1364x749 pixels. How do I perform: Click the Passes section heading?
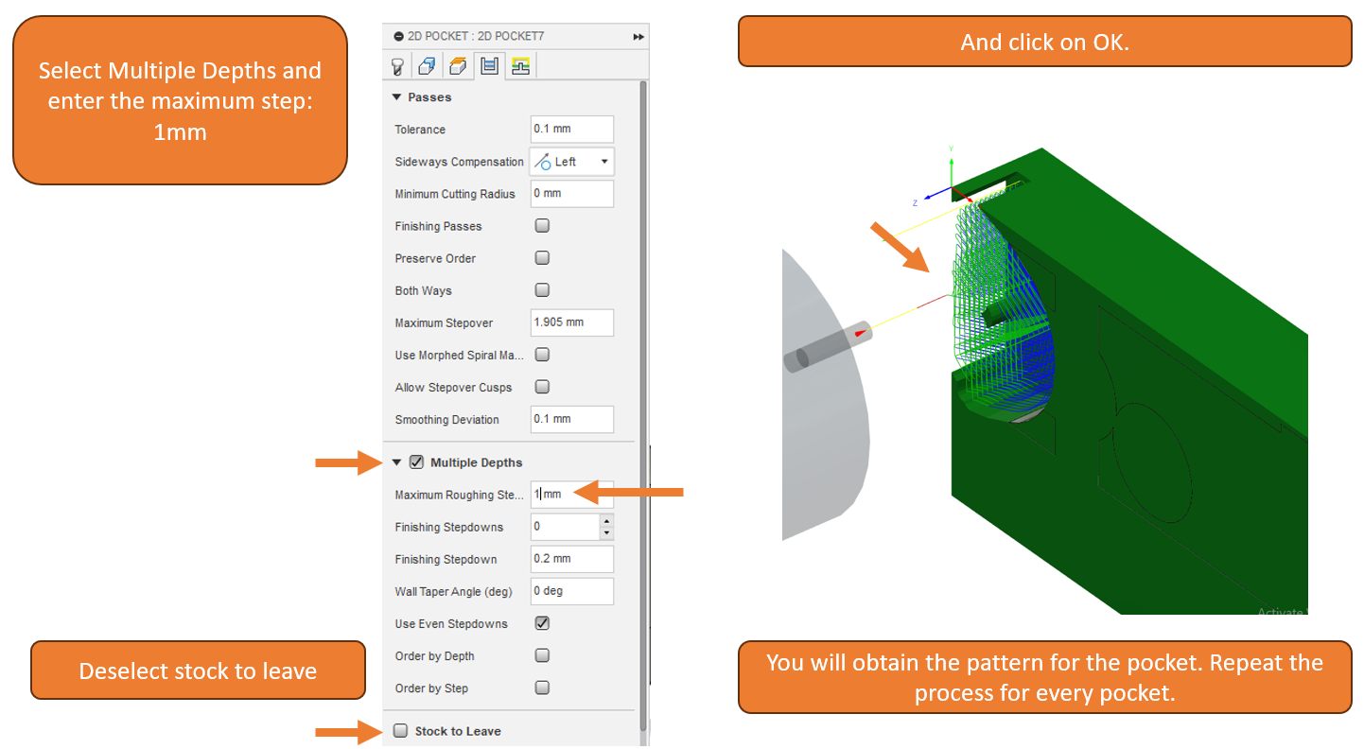click(x=429, y=97)
